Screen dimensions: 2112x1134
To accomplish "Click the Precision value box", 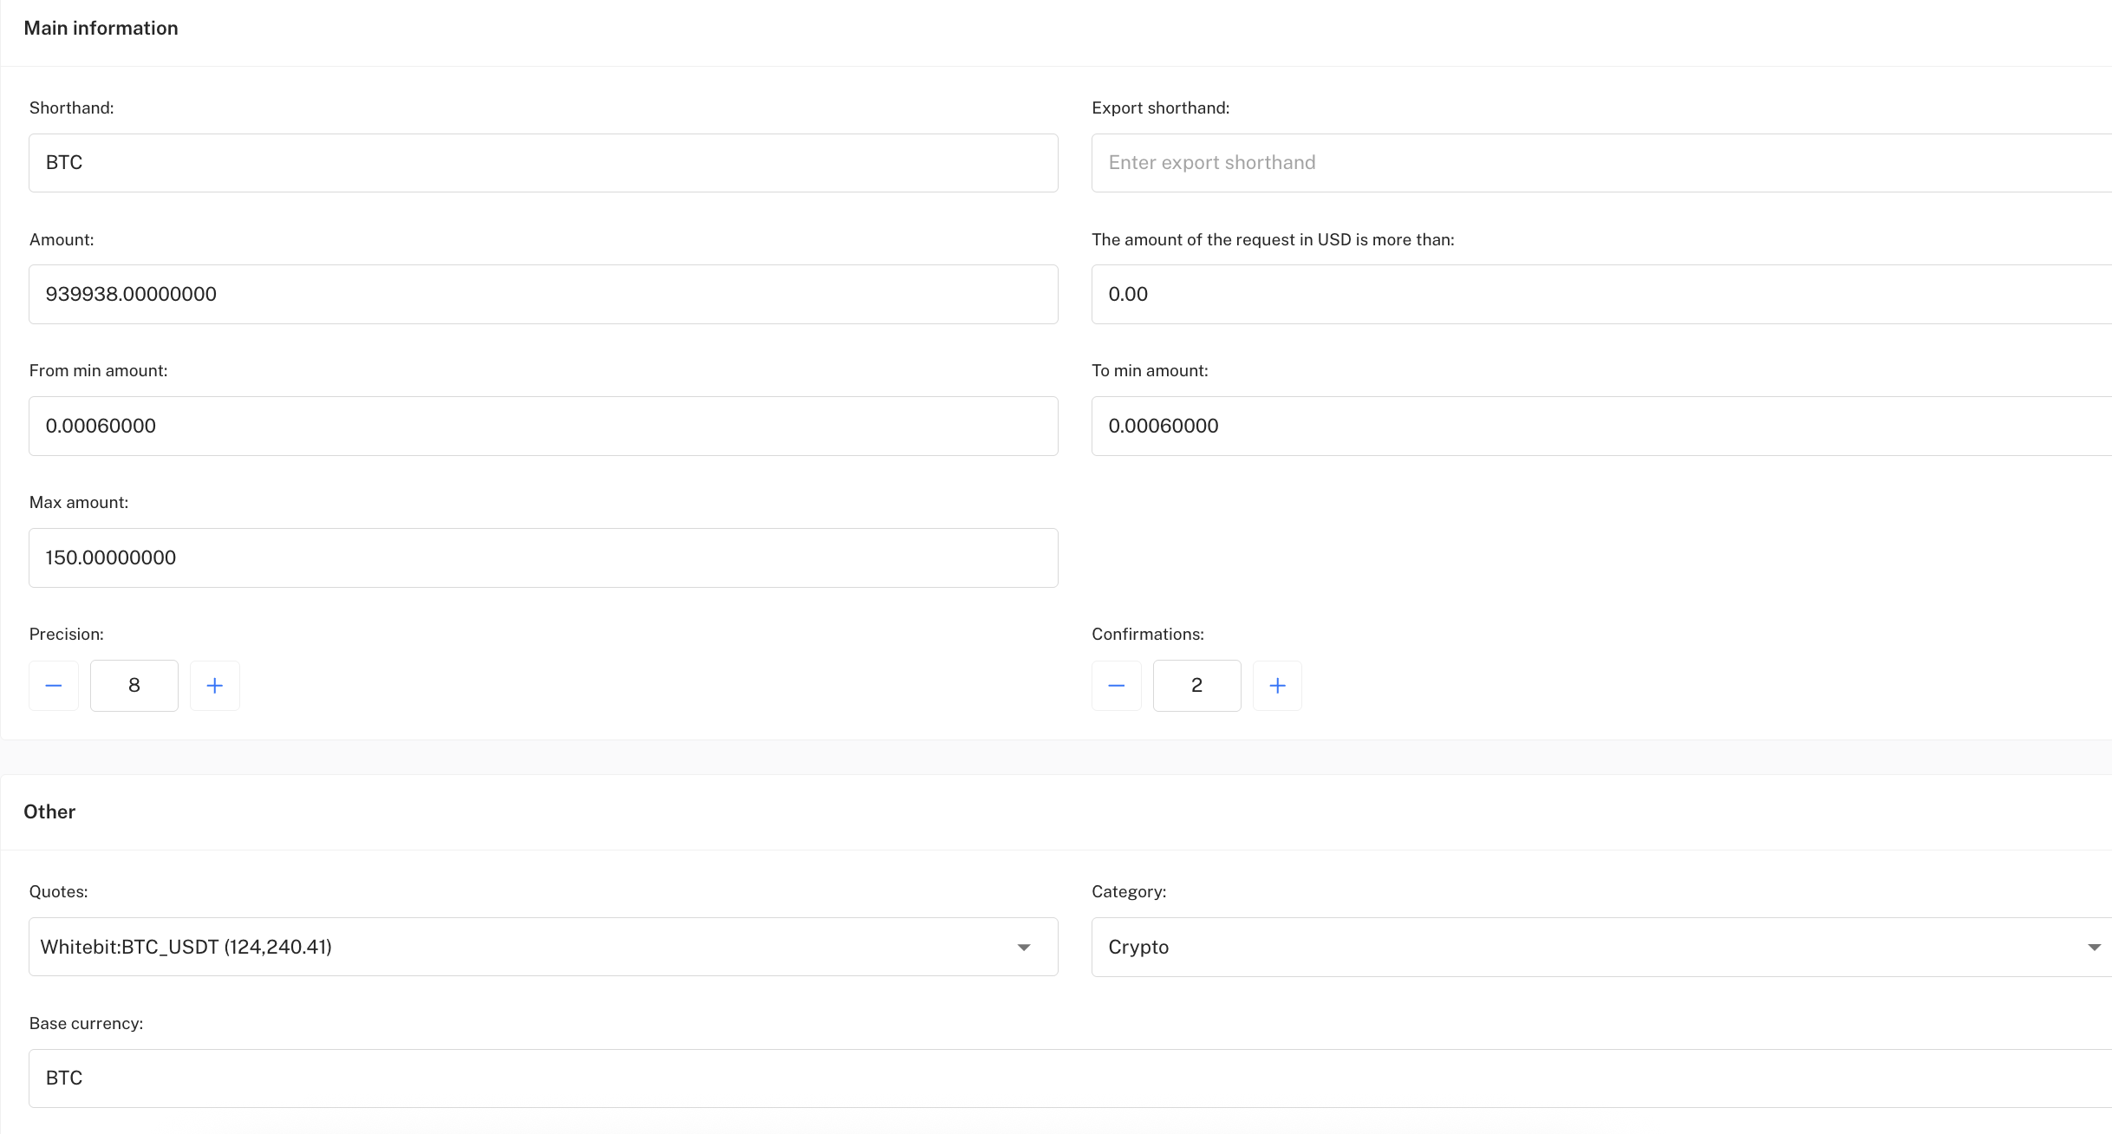I will 134,686.
